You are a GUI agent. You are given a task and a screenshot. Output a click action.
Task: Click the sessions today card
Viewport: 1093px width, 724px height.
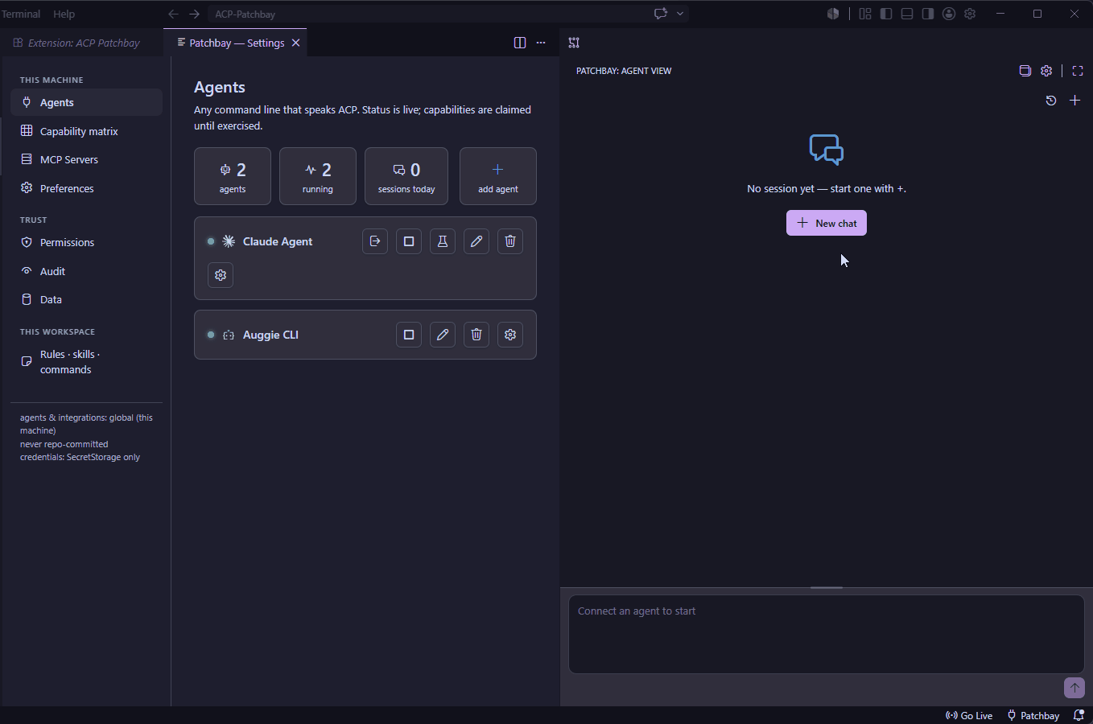coord(406,176)
